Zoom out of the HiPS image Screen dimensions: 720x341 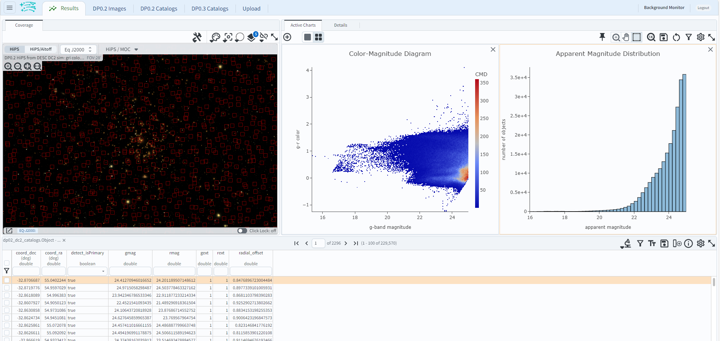(18, 66)
